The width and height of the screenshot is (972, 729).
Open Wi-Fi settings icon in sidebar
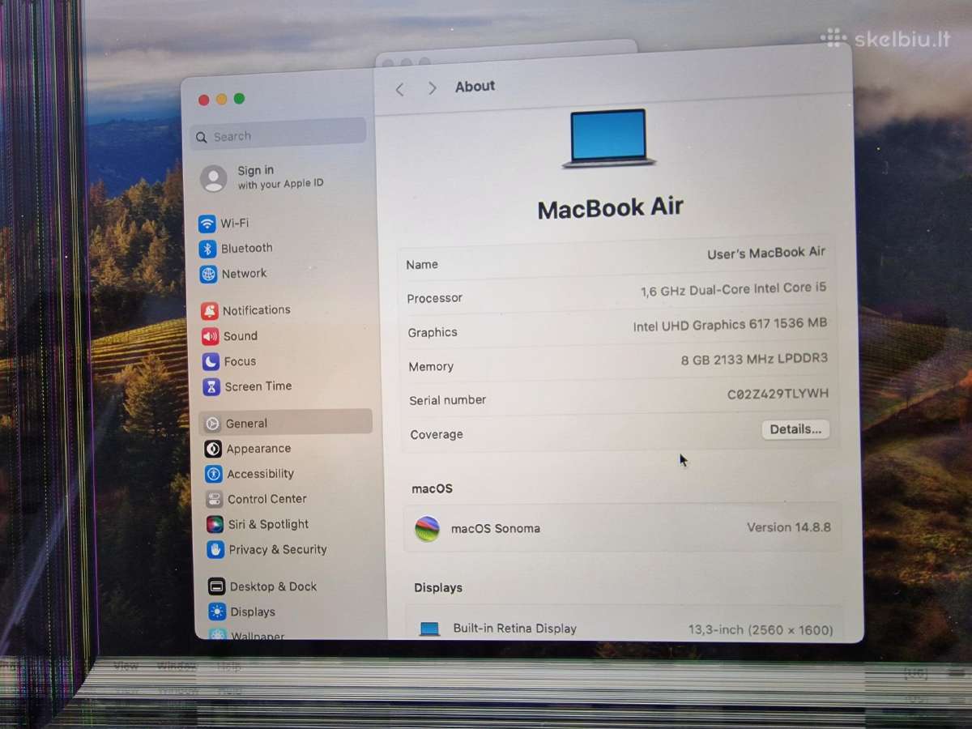[207, 224]
